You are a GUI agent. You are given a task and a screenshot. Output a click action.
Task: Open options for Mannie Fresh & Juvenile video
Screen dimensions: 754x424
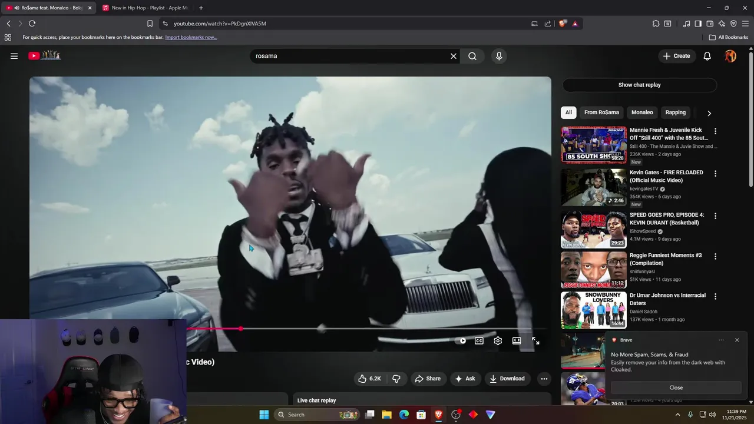point(715,131)
